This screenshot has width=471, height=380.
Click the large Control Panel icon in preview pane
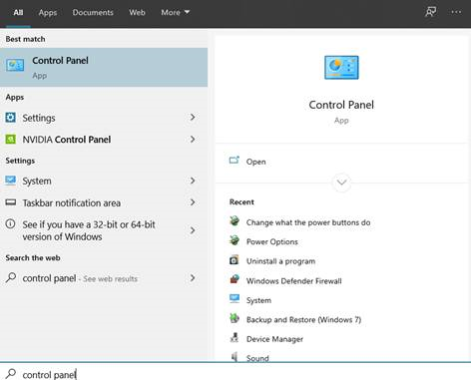click(341, 68)
